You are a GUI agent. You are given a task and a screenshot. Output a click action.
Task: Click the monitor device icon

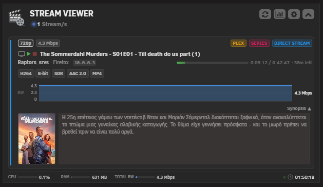[22, 54]
